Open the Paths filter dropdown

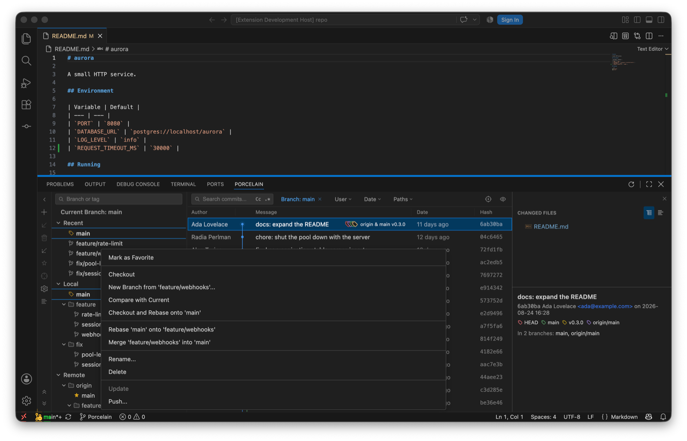[403, 199]
